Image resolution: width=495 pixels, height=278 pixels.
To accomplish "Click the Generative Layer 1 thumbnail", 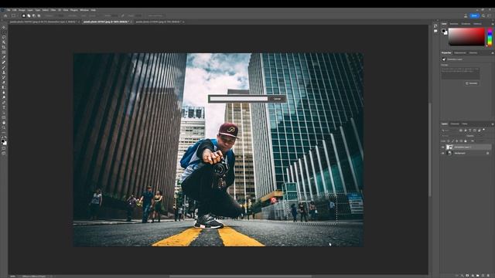I will (x=449, y=147).
